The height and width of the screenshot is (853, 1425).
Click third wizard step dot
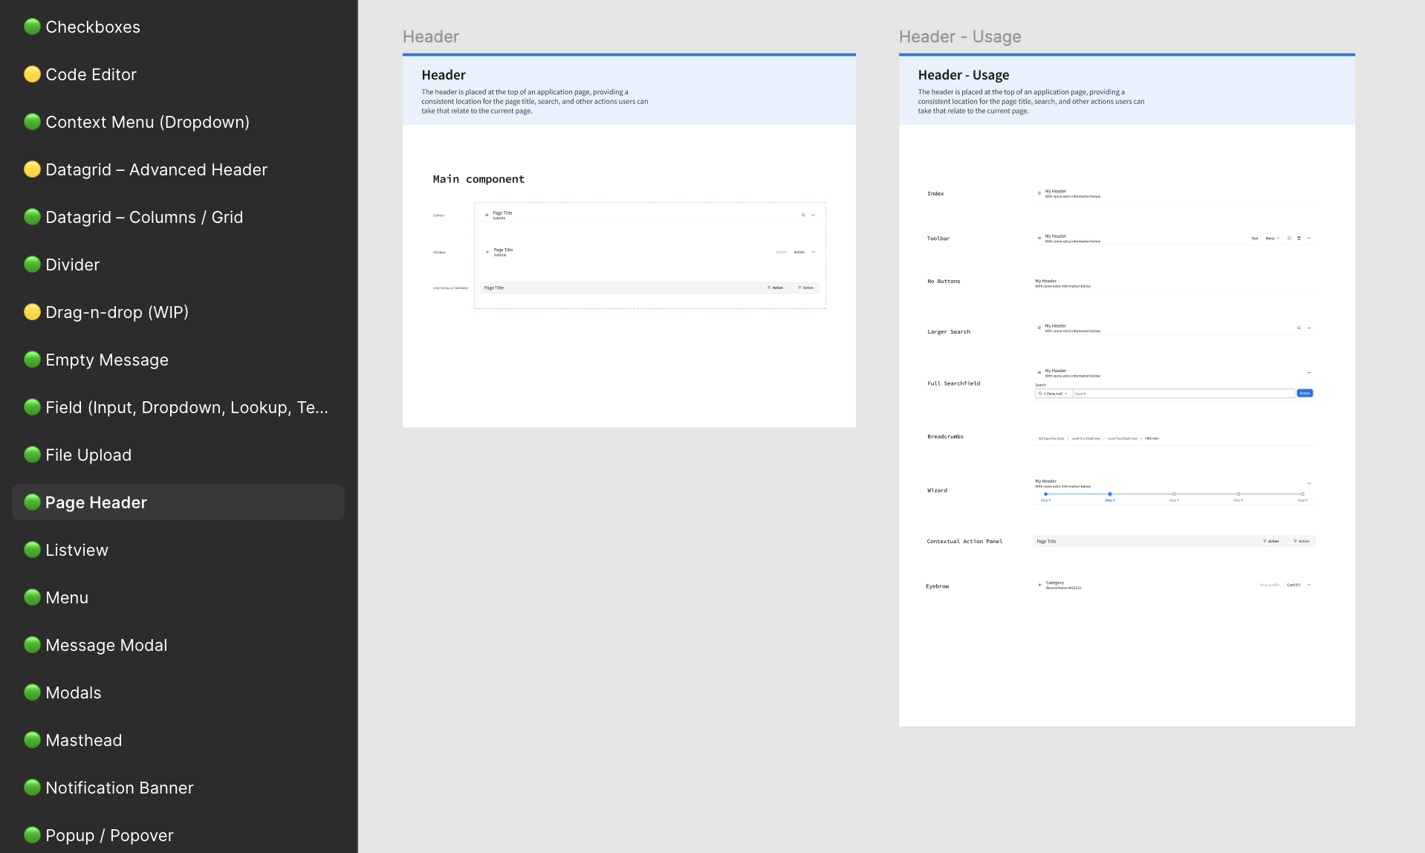click(1174, 494)
